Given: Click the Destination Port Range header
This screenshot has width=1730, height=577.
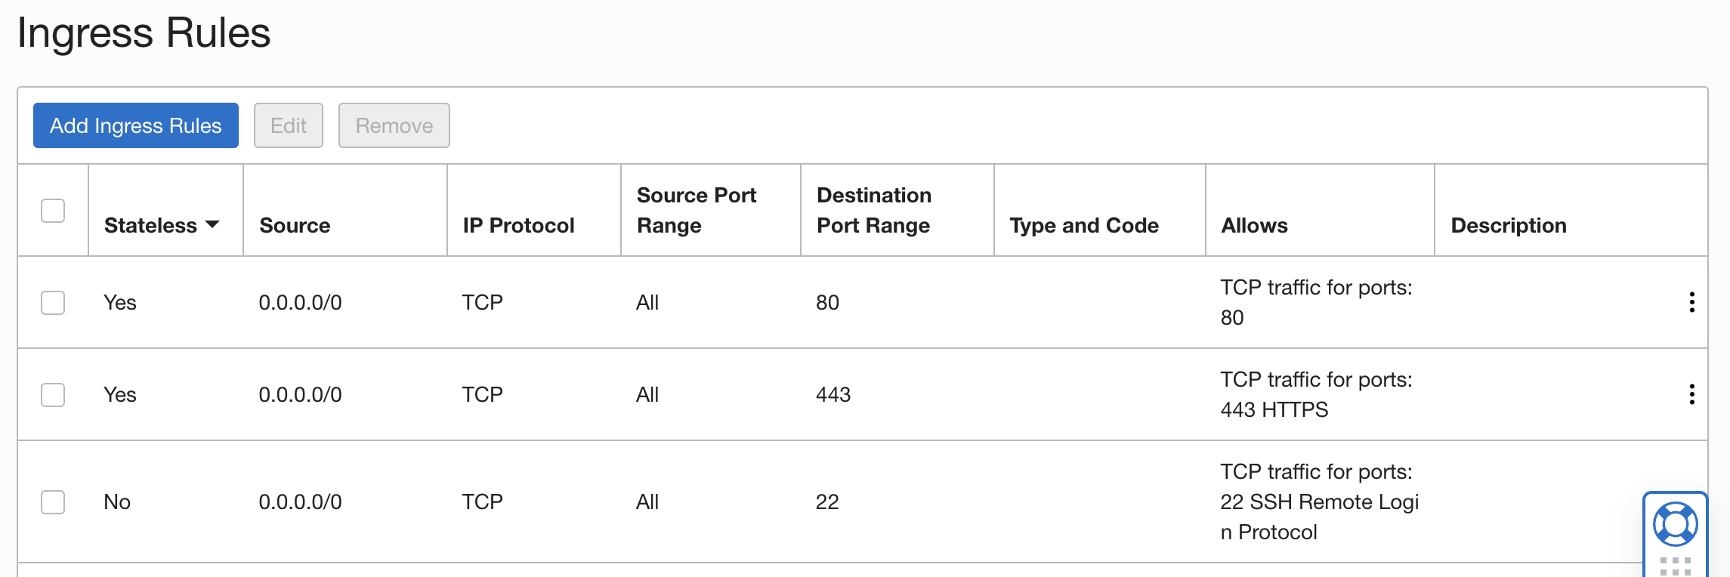Looking at the screenshot, I should [873, 210].
